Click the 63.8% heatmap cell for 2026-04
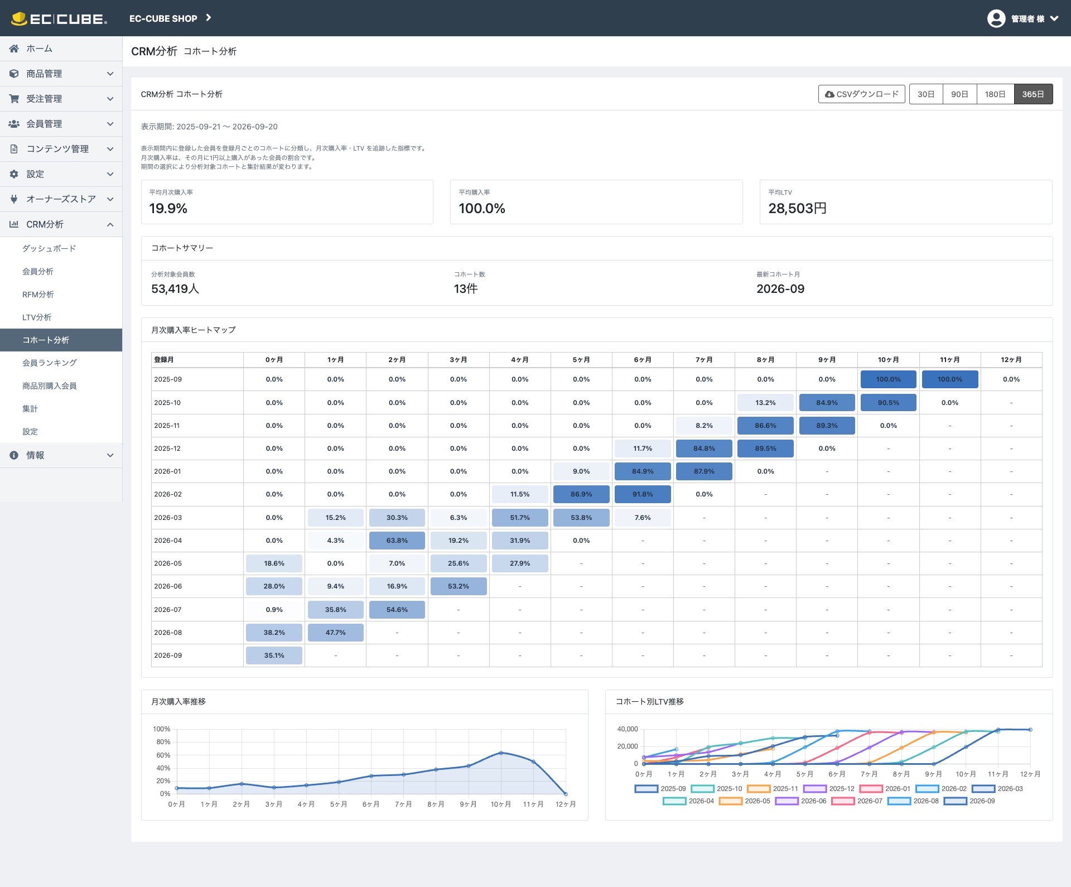The image size is (1071, 887). point(397,541)
